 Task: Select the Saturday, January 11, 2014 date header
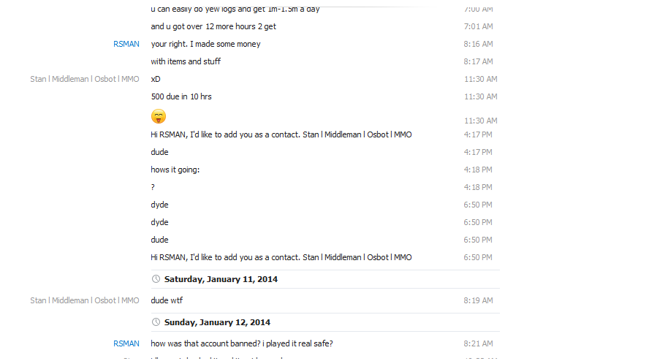point(221,279)
